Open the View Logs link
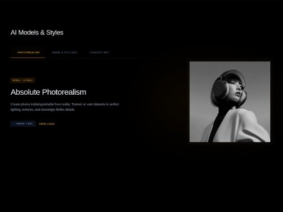 point(47,124)
